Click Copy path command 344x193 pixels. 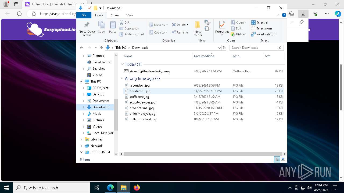click(129, 28)
